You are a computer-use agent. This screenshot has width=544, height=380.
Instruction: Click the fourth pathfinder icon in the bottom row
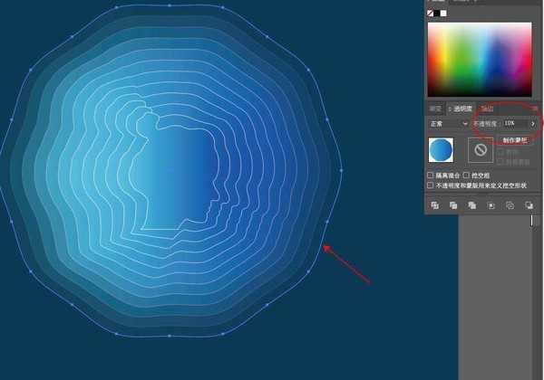point(491,206)
